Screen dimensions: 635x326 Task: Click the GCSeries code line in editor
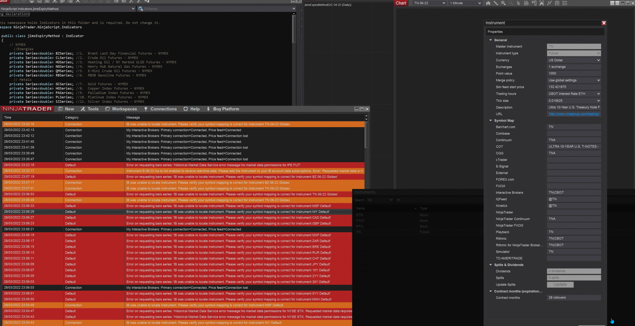click(68, 84)
